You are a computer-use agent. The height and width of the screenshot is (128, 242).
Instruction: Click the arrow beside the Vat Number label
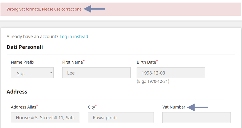(x=198, y=107)
